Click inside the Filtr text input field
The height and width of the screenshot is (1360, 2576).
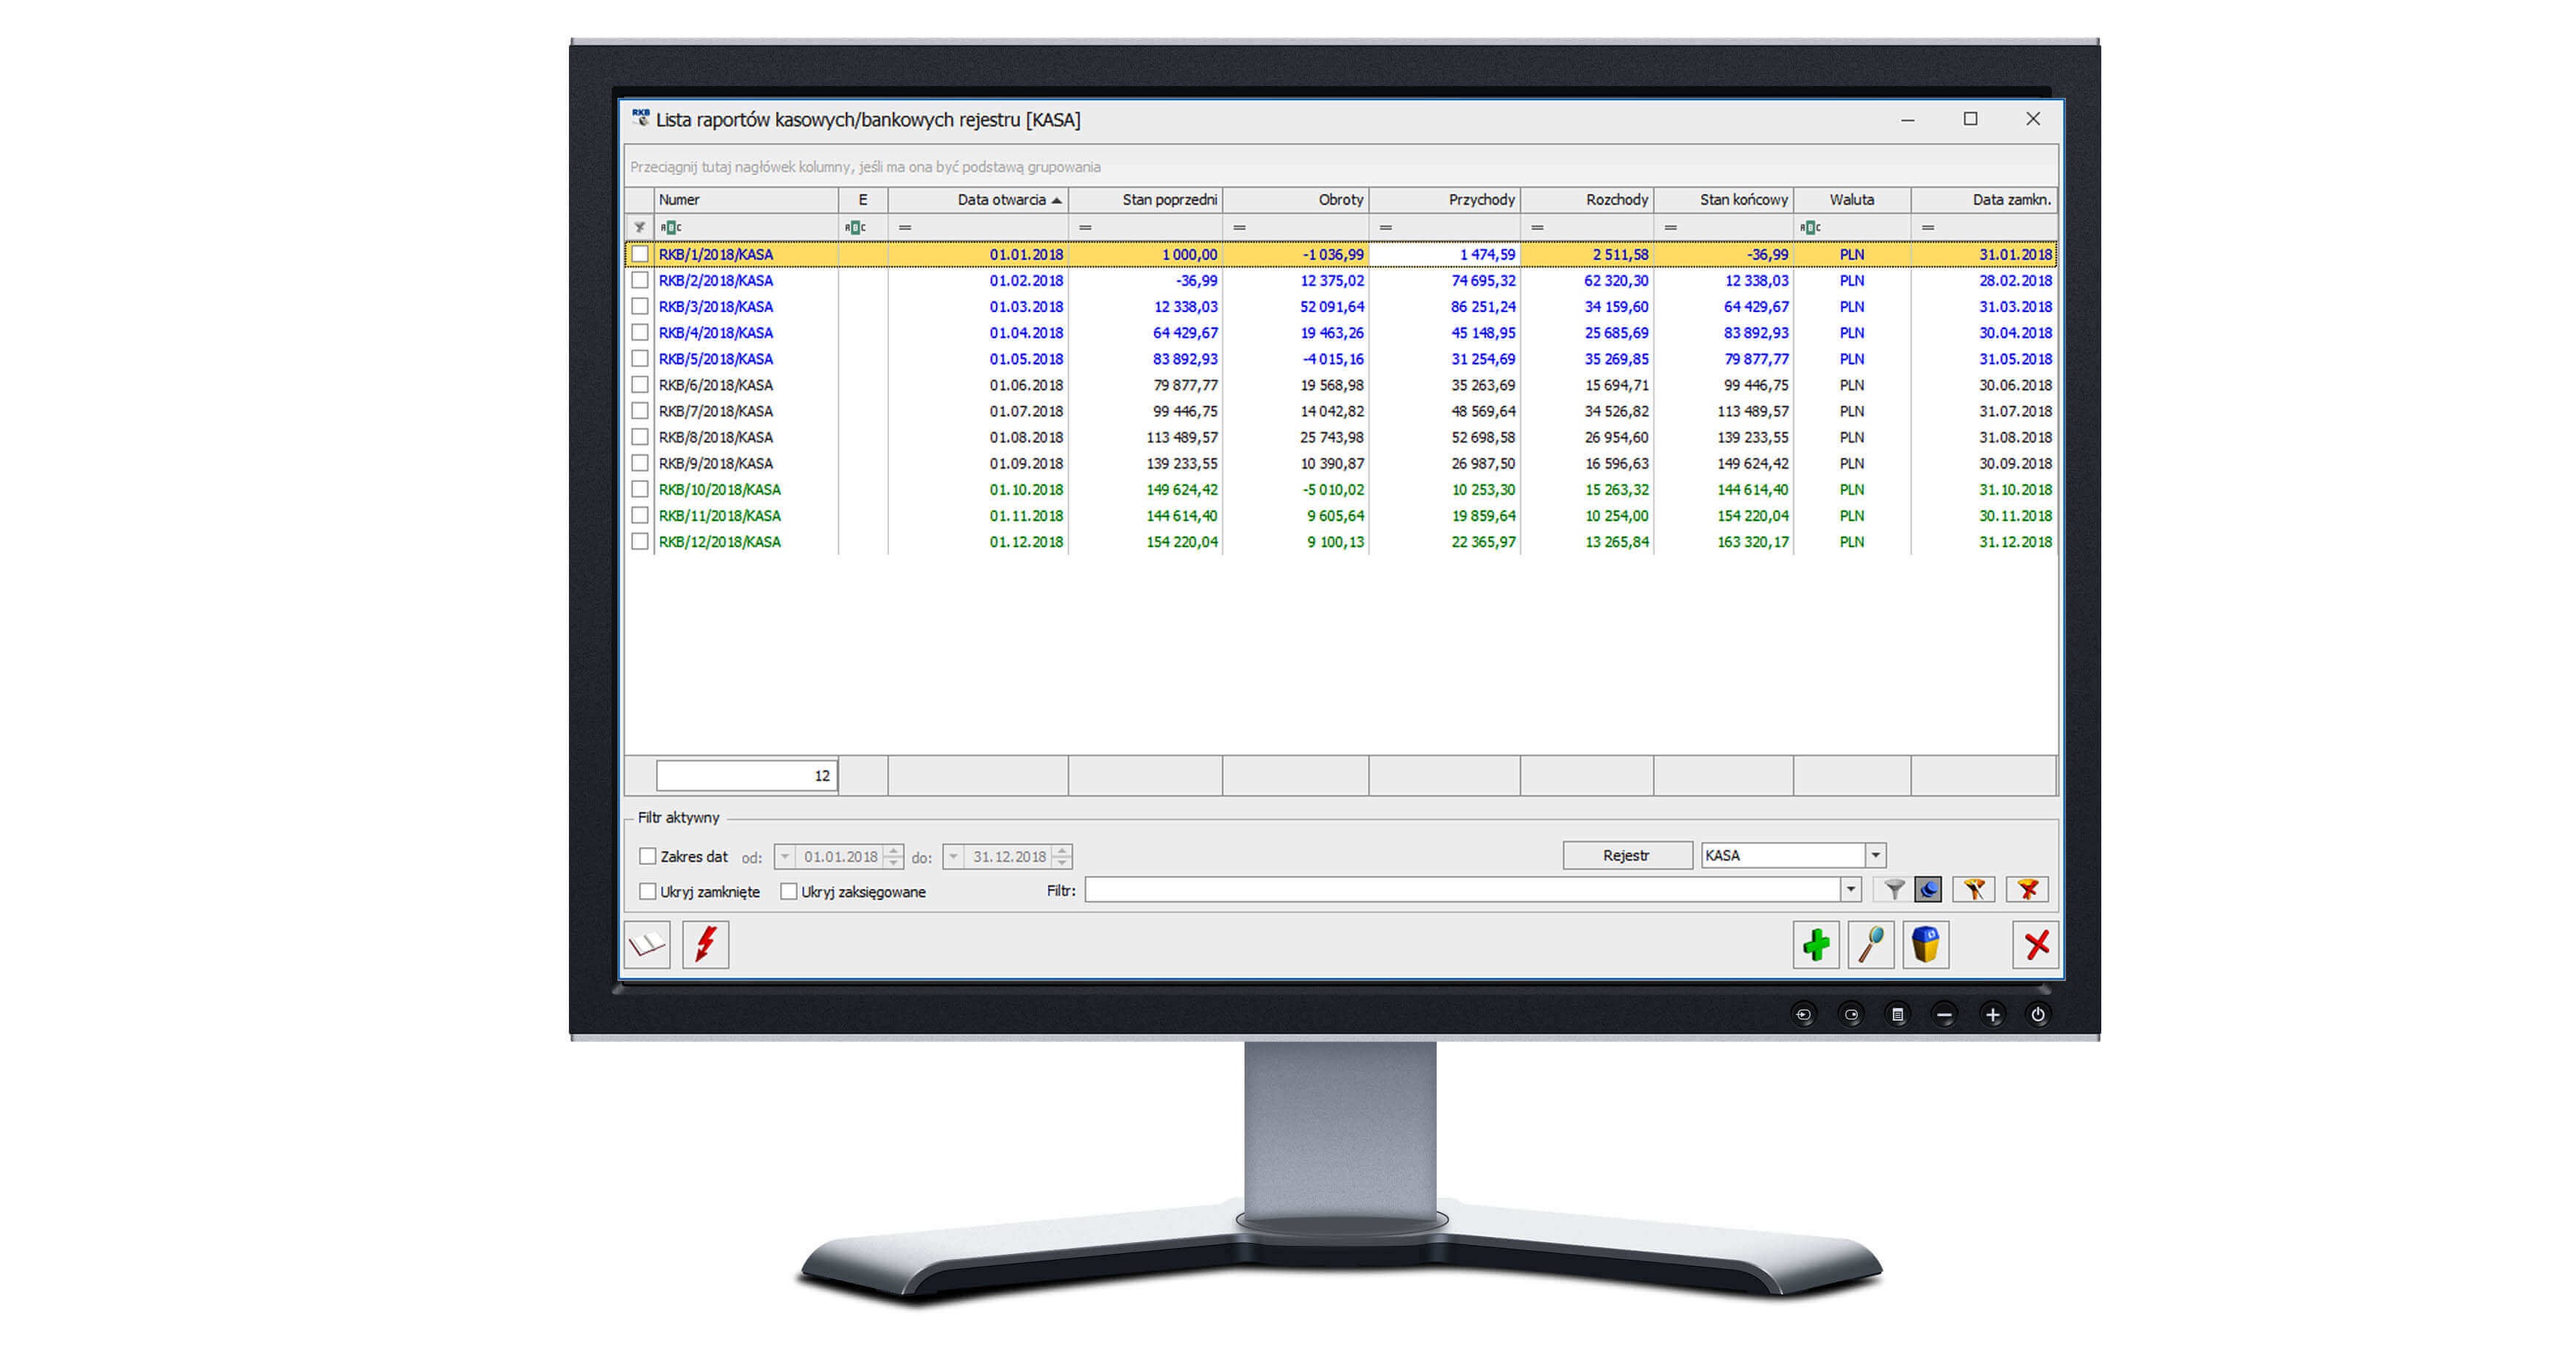pyautogui.click(x=1463, y=889)
